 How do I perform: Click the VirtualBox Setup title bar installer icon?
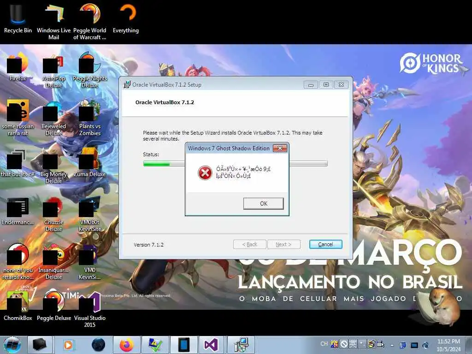pyautogui.click(x=127, y=85)
